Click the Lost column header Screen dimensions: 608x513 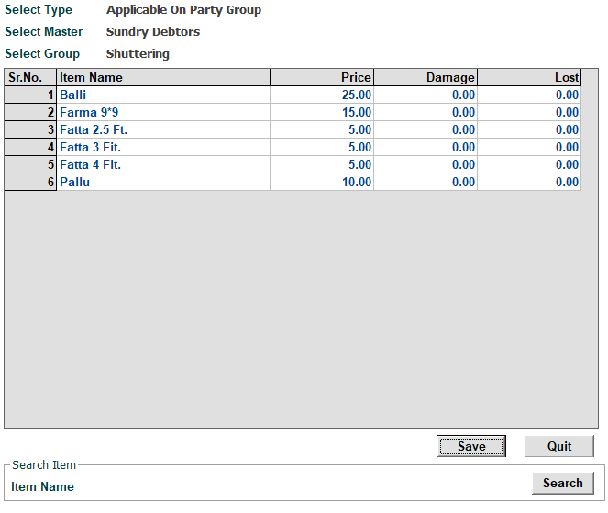pyautogui.click(x=529, y=78)
